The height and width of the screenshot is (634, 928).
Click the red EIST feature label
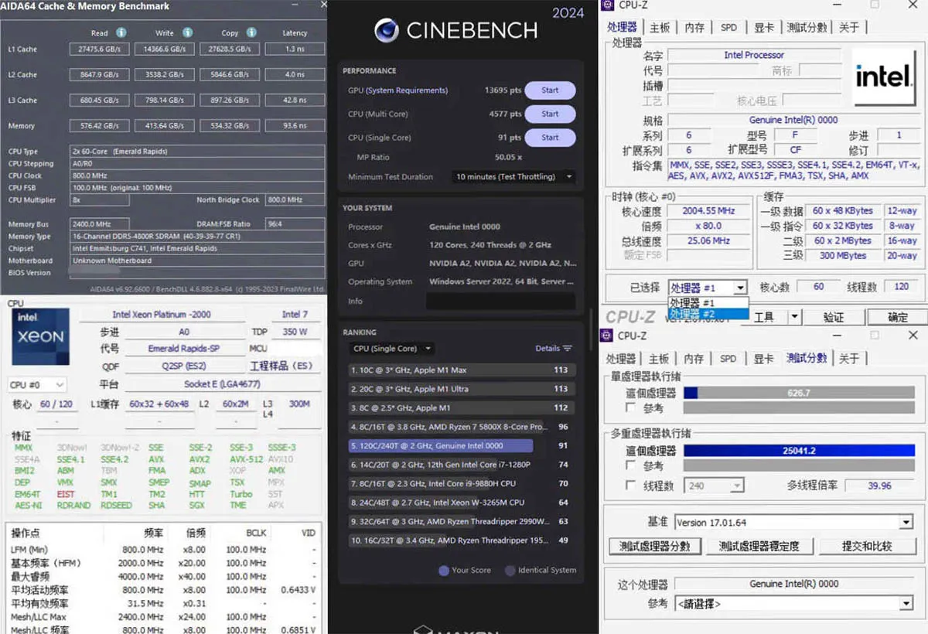66,494
